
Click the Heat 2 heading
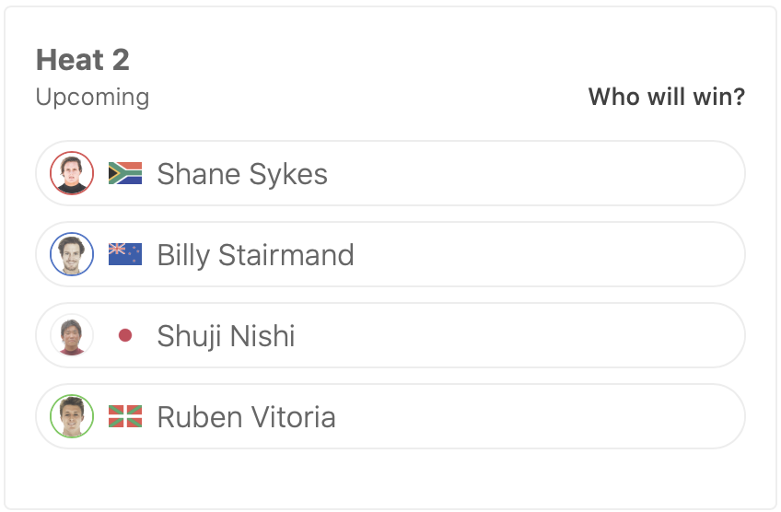[x=83, y=61]
